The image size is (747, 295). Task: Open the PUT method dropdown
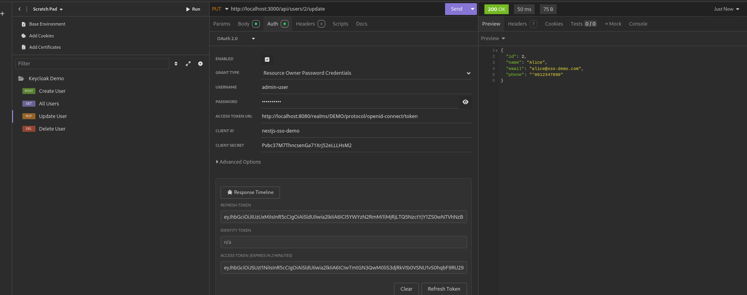click(x=220, y=9)
